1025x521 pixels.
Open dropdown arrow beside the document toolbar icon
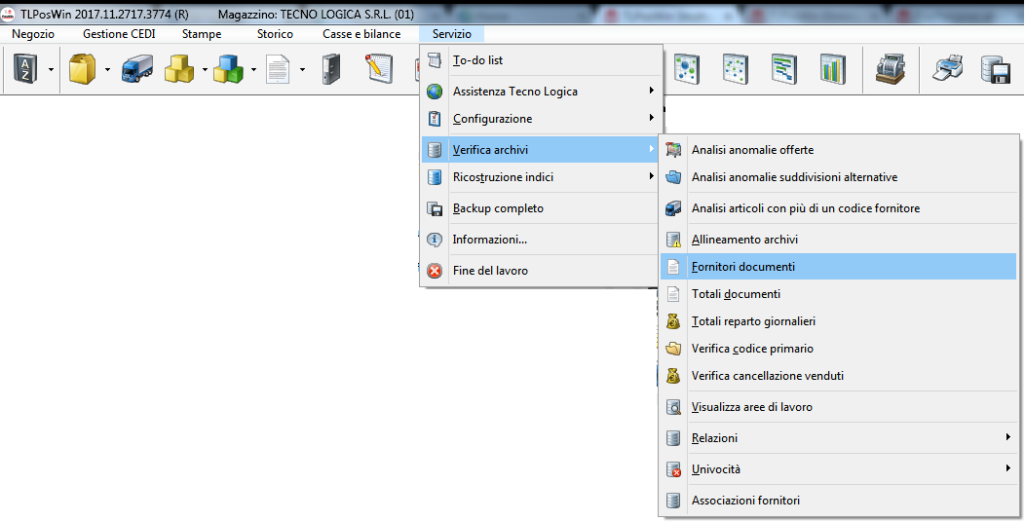point(302,69)
